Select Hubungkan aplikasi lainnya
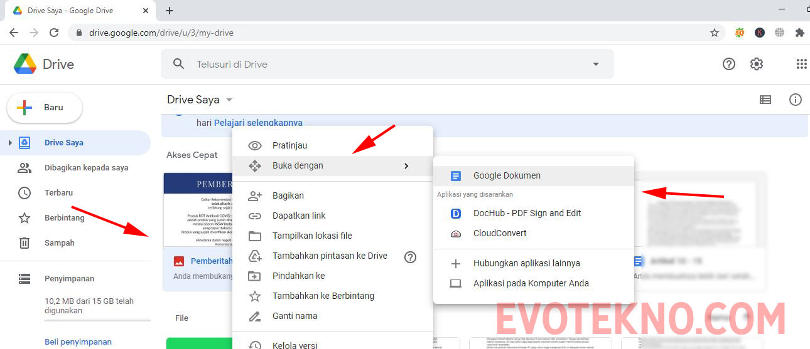The width and height of the screenshot is (810, 349). [534, 264]
